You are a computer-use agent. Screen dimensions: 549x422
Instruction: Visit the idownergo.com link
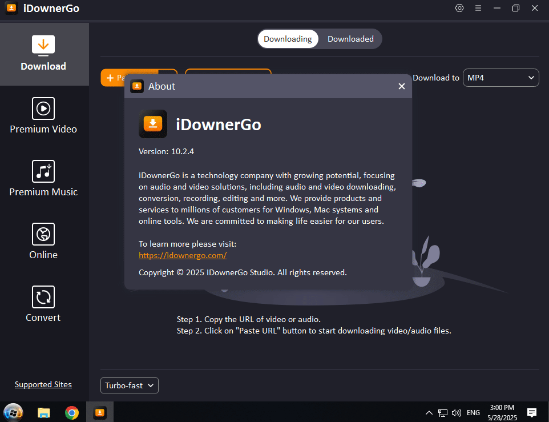(183, 255)
